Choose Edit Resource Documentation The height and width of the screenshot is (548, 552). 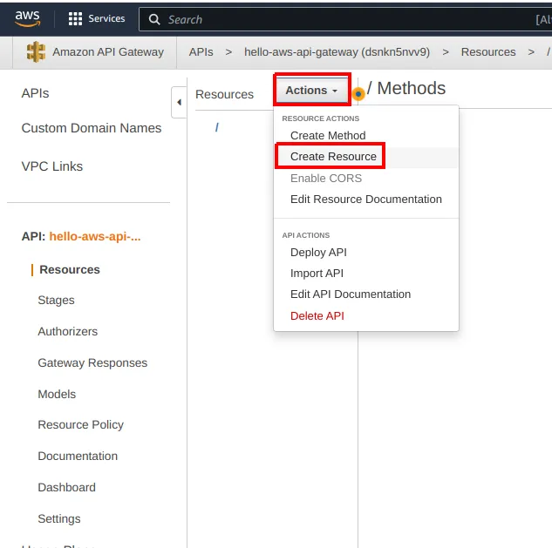click(365, 200)
